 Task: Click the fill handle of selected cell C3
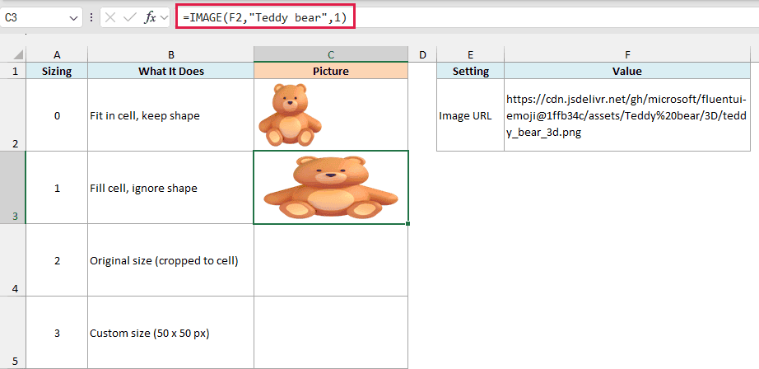point(408,224)
